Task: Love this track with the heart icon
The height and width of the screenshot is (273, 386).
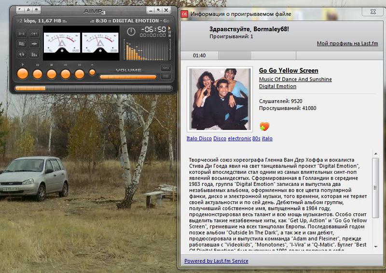Action: [x=264, y=127]
